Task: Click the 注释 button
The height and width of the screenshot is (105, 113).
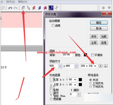Action: (x=94, y=43)
